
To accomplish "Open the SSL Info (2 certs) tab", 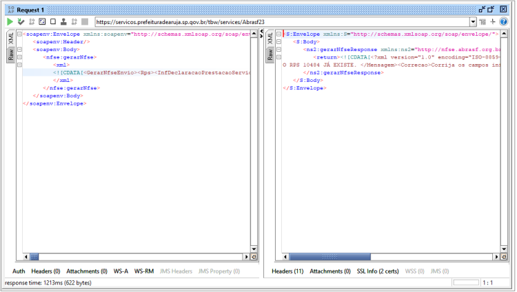I will tap(378, 271).
